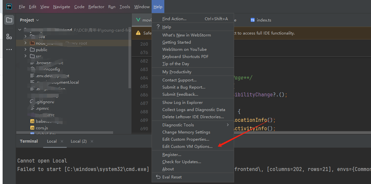Screen dimensions: 371x184
Task: Select What's New in WebStorm
Action: coord(193,35)
